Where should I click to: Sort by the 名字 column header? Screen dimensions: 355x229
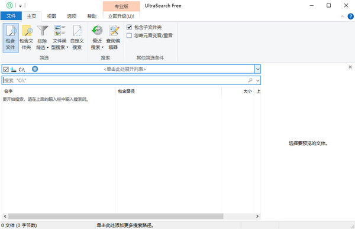pyautogui.click(x=59, y=91)
